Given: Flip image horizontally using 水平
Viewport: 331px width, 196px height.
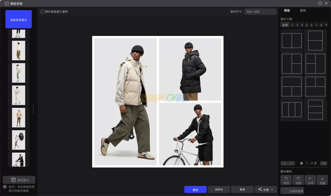Looking at the screenshot, I should [x=310, y=180].
